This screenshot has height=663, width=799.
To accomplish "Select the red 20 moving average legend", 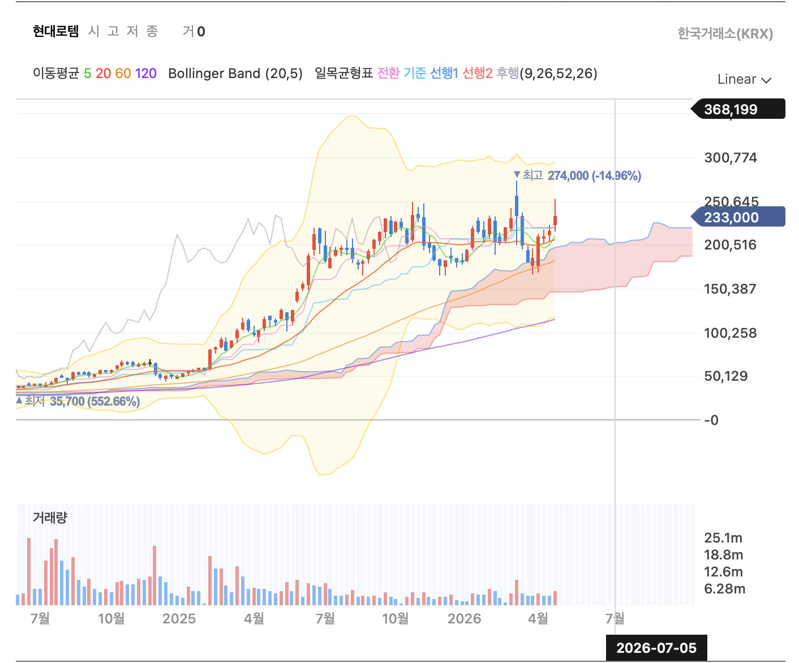I will tap(104, 74).
